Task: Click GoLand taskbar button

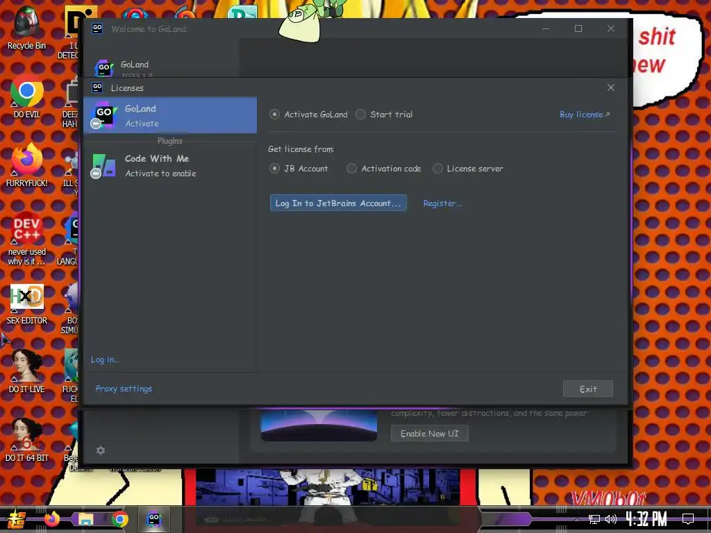Action: click(x=154, y=519)
